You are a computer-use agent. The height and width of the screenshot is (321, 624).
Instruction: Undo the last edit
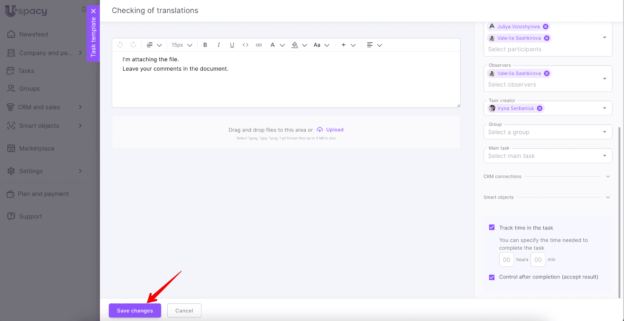(x=120, y=45)
